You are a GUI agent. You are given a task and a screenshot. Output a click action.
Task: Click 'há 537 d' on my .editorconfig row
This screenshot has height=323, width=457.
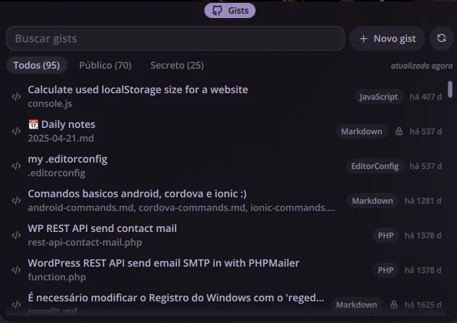point(425,166)
